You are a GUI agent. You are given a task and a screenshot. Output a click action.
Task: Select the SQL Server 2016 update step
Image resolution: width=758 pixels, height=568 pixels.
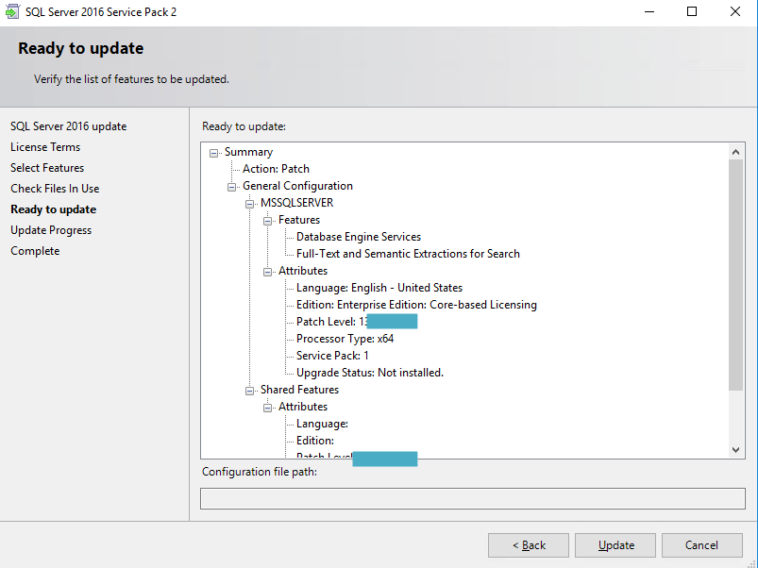69,126
